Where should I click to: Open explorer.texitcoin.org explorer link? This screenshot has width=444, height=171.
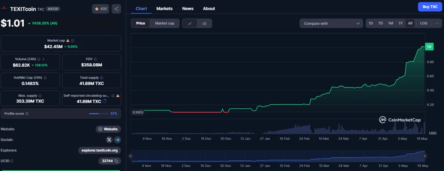(100, 150)
